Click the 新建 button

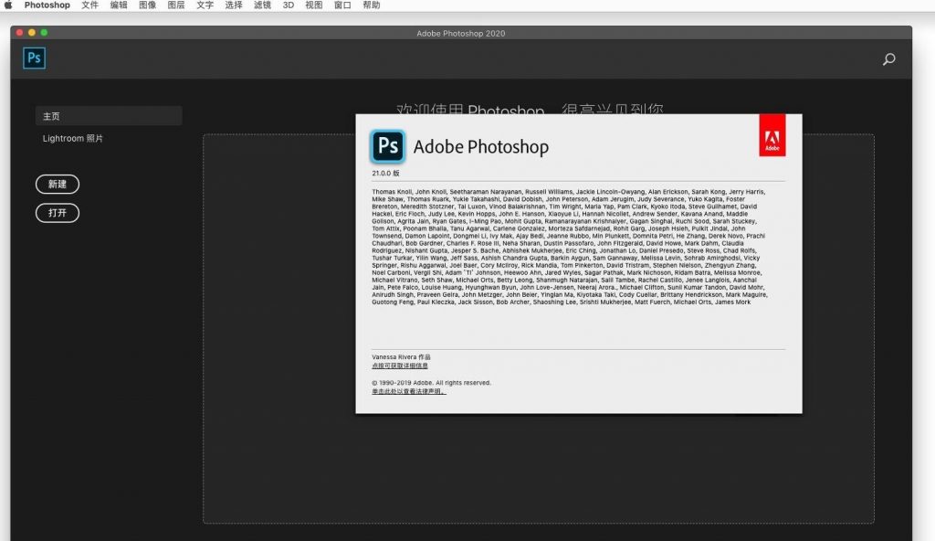pos(58,184)
